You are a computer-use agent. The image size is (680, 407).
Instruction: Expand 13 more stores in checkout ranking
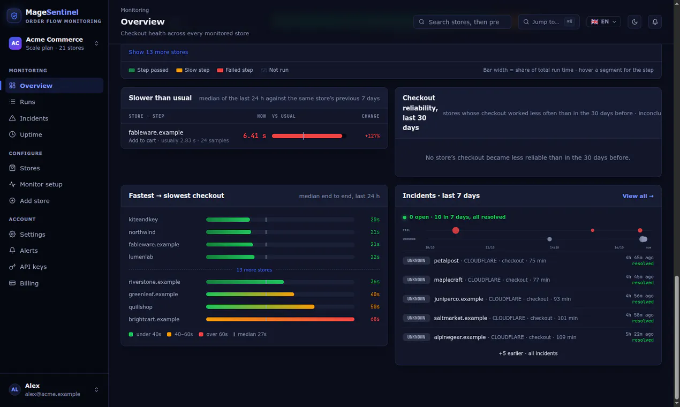(254, 270)
